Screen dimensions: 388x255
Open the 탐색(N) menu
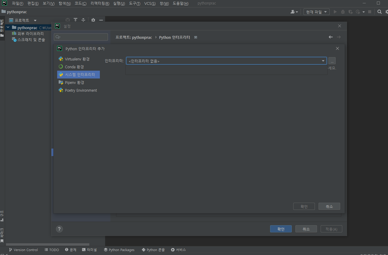[65, 3]
